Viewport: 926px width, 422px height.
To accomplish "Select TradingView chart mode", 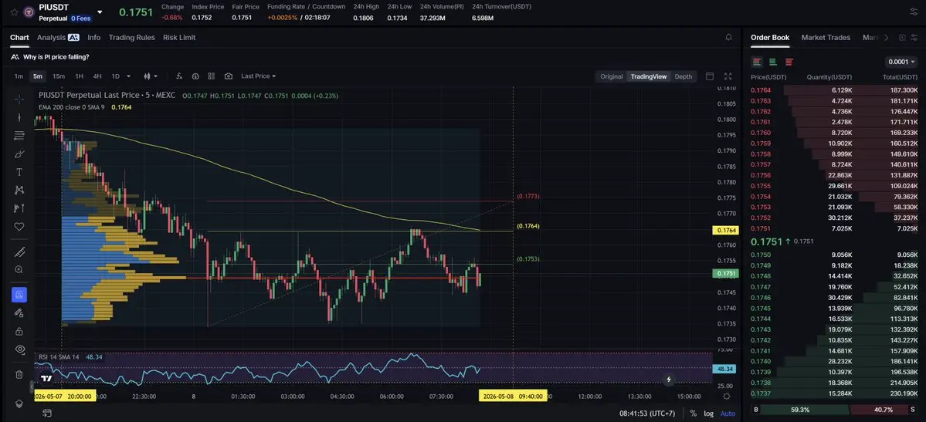I will pyautogui.click(x=649, y=76).
